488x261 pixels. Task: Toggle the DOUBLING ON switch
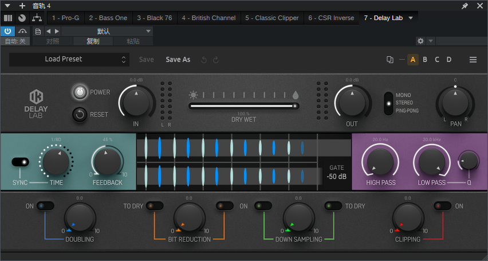pyautogui.click(x=45, y=206)
